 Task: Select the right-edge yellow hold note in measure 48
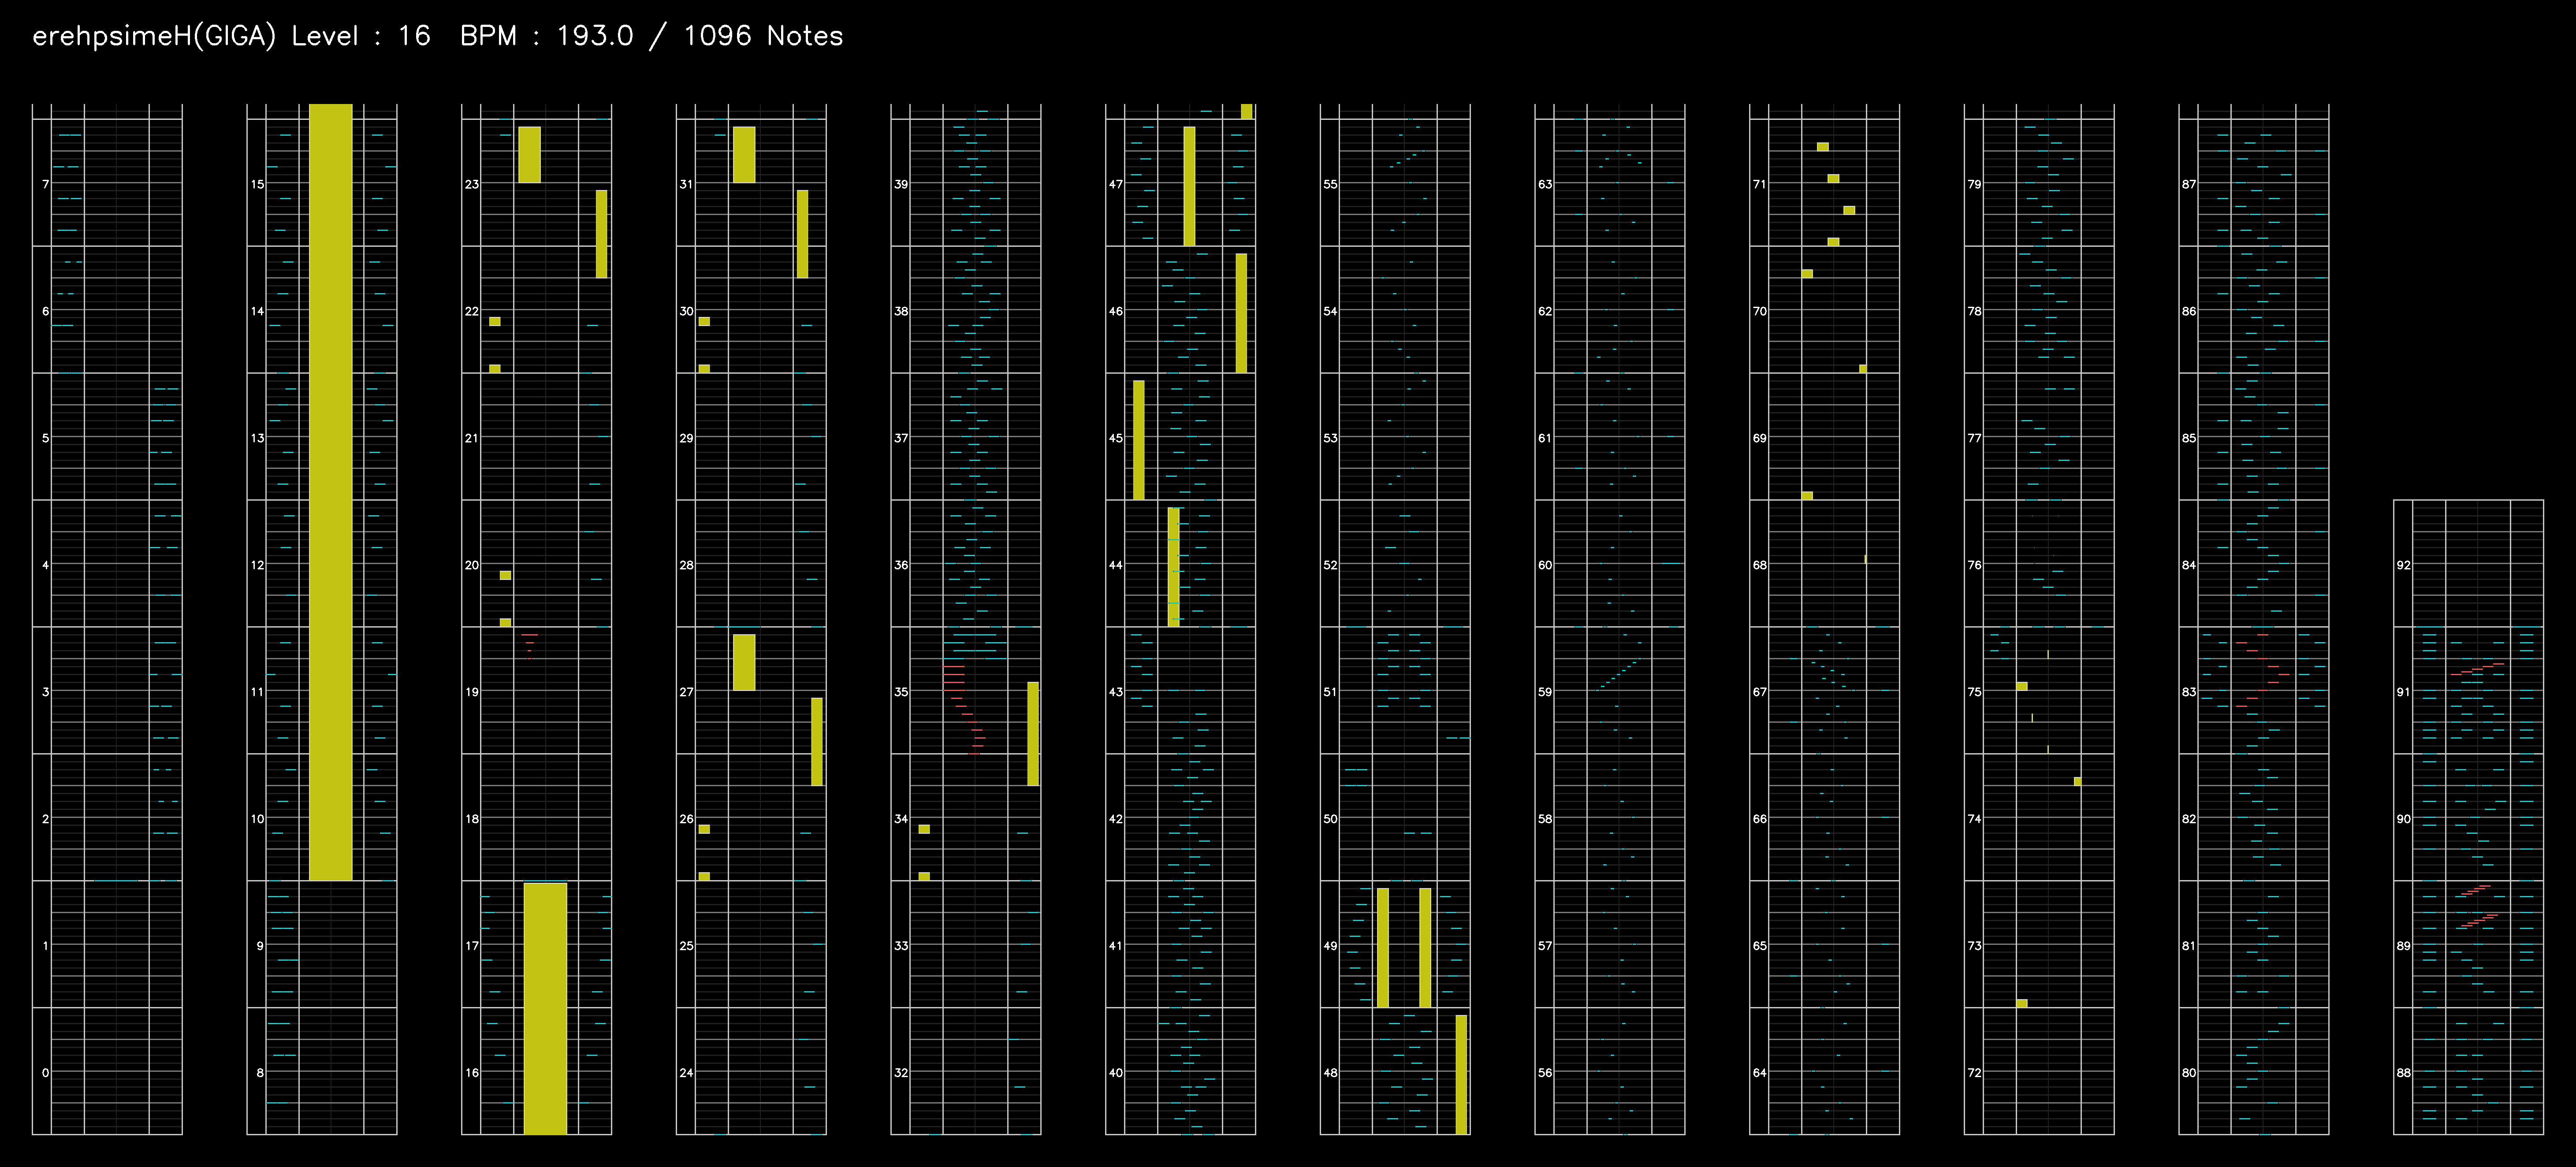click(x=1461, y=1074)
